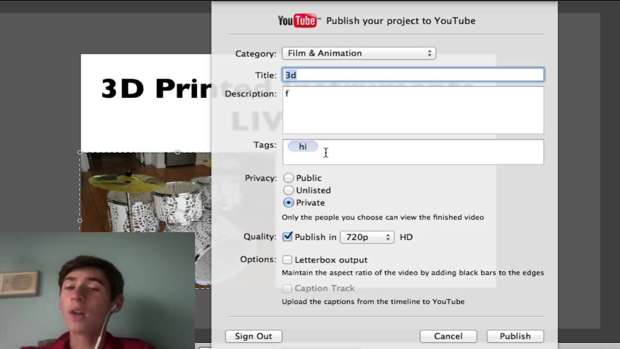Open the Category dropdown showing Film & Animation

click(359, 53)
